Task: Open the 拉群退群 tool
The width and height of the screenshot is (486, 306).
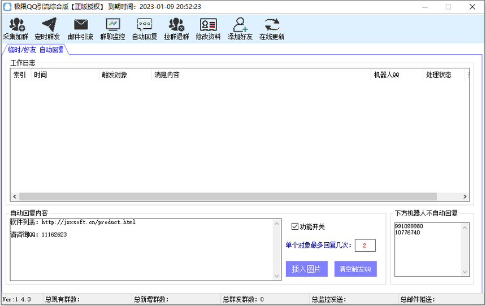Action: tap(176, 29)
